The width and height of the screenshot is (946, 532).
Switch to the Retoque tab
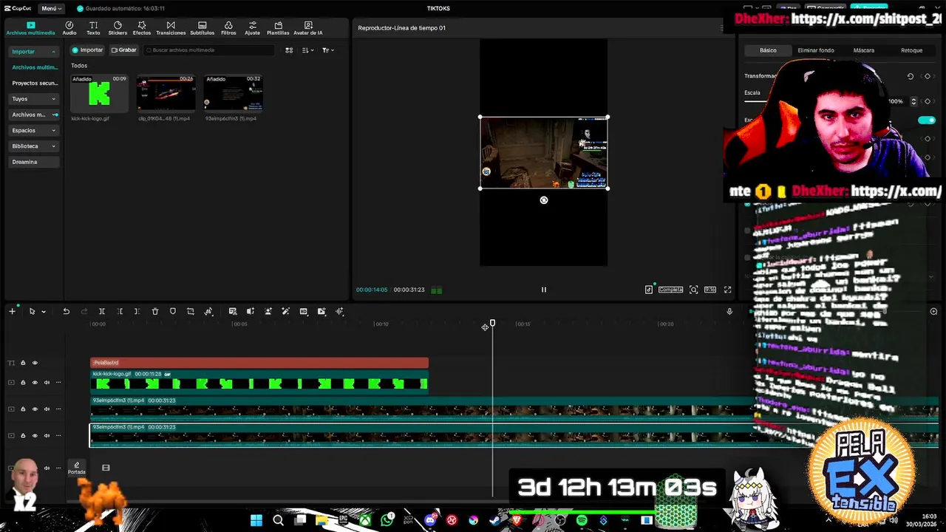pyautogui.click(x=911, y=50)
